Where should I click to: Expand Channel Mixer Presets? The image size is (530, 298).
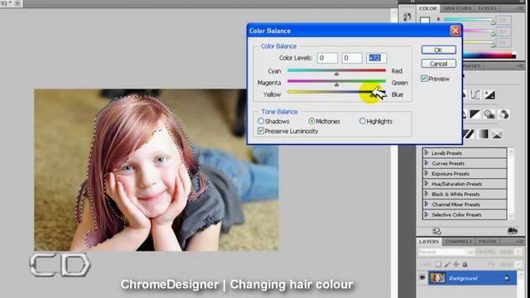(426, 204)
